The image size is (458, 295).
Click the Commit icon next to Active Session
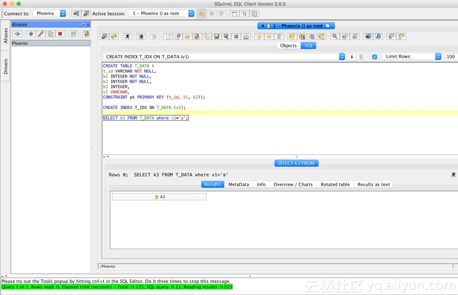click(x=212, y=13)
